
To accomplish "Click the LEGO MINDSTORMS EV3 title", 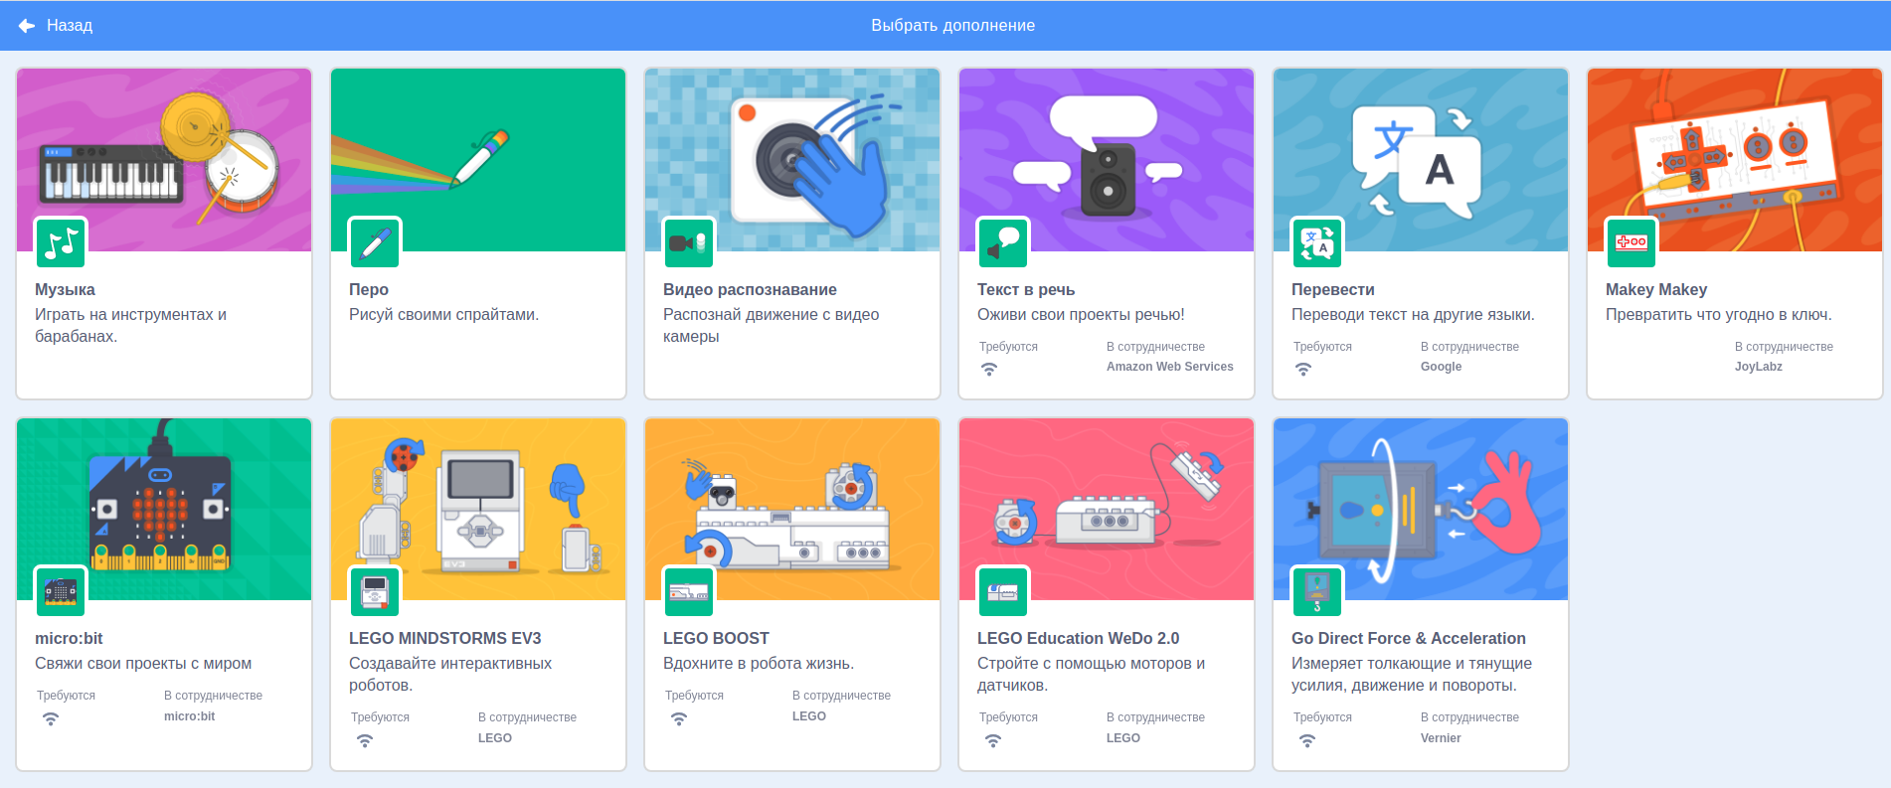I will pyautogui.click(x=445, y=638).
